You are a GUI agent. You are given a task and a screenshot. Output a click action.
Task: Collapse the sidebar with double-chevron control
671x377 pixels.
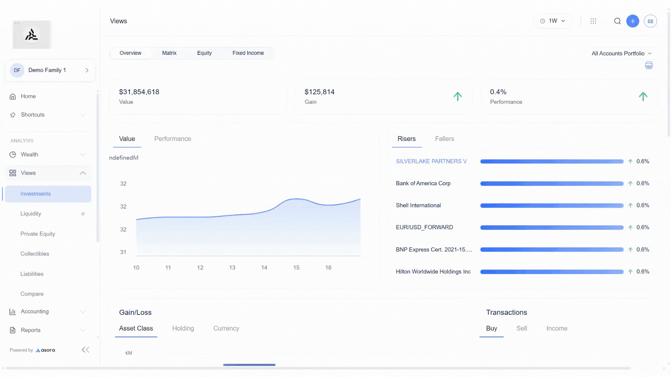coord(85,350)
